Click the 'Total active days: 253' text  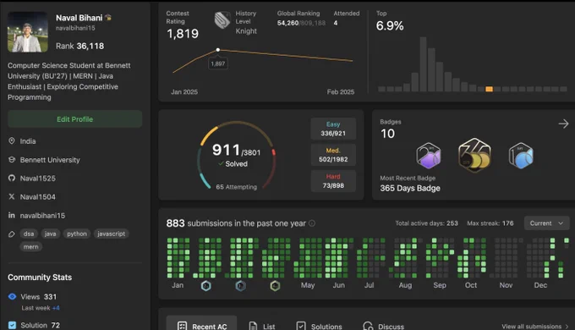pos(426,223)
